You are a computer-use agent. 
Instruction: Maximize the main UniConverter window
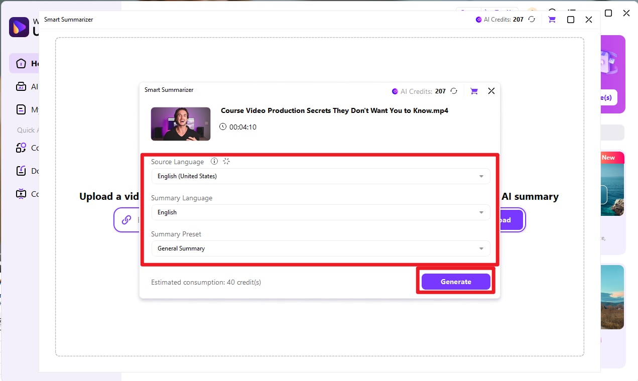[x=608, y=13]
